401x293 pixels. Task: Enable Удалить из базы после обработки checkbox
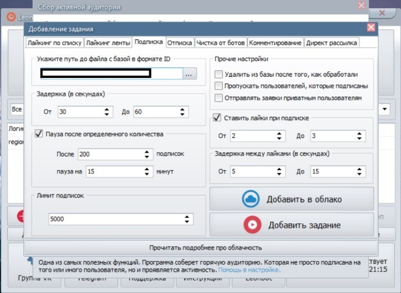tap(219, 74)
